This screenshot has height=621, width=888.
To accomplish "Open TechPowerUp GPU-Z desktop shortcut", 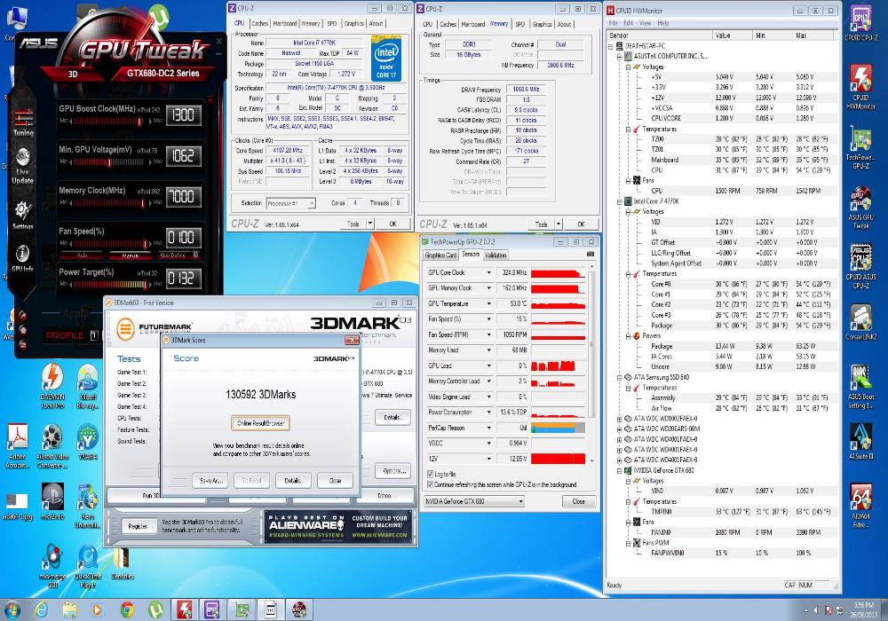I will click(860, 149).
